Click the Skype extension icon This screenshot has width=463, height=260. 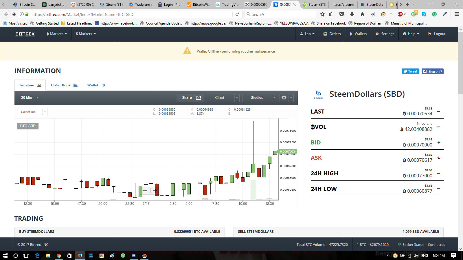[x=424, y=14]
